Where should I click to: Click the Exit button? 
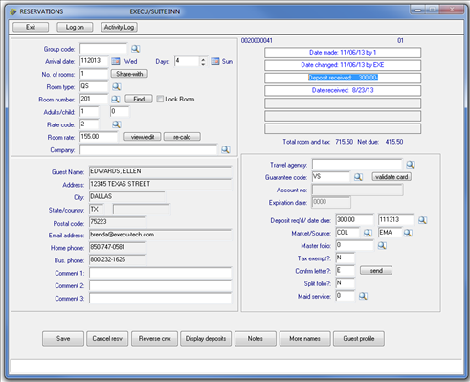[31, 27]
